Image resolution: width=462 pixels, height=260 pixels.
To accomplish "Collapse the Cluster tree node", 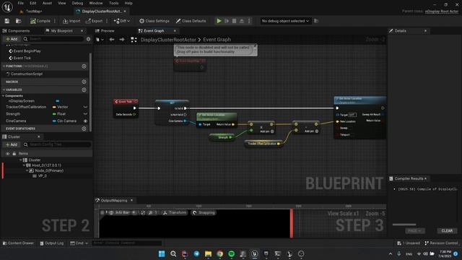I will [x=21, y=160].
